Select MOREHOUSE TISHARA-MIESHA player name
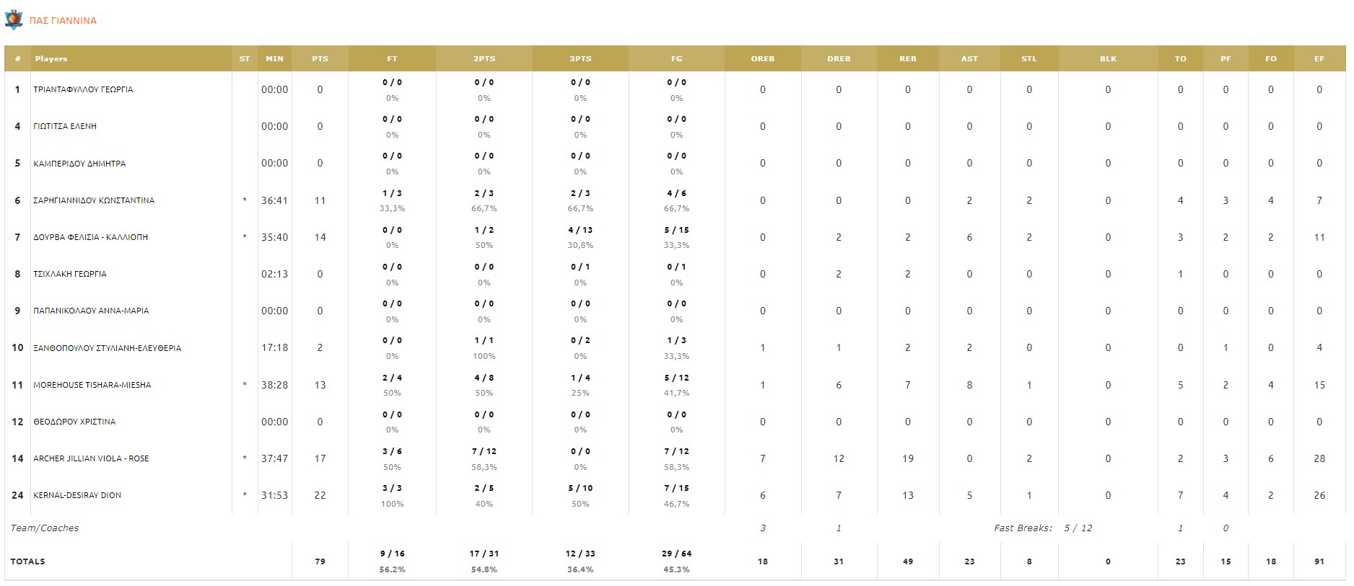1354x586 pixels. coord(92,385)
